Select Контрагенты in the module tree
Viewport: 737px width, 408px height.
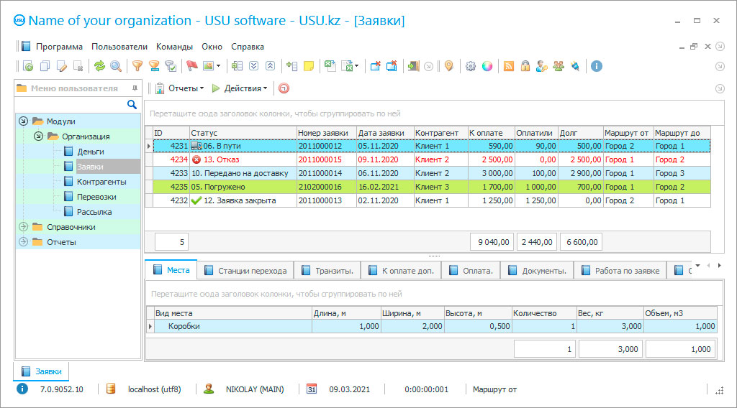point(101,182)
